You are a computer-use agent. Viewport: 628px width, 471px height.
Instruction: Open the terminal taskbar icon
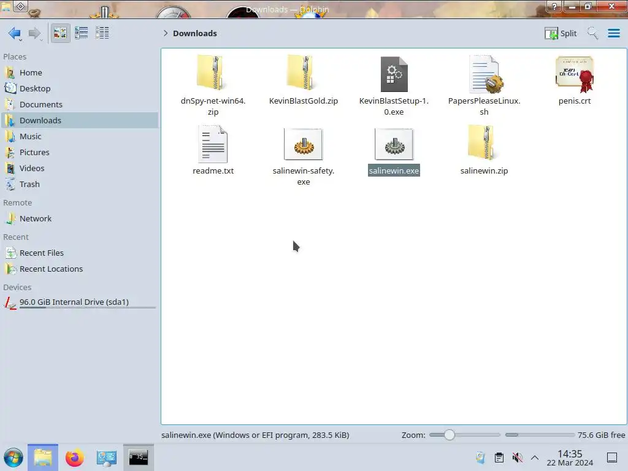[x=138, y=458]
